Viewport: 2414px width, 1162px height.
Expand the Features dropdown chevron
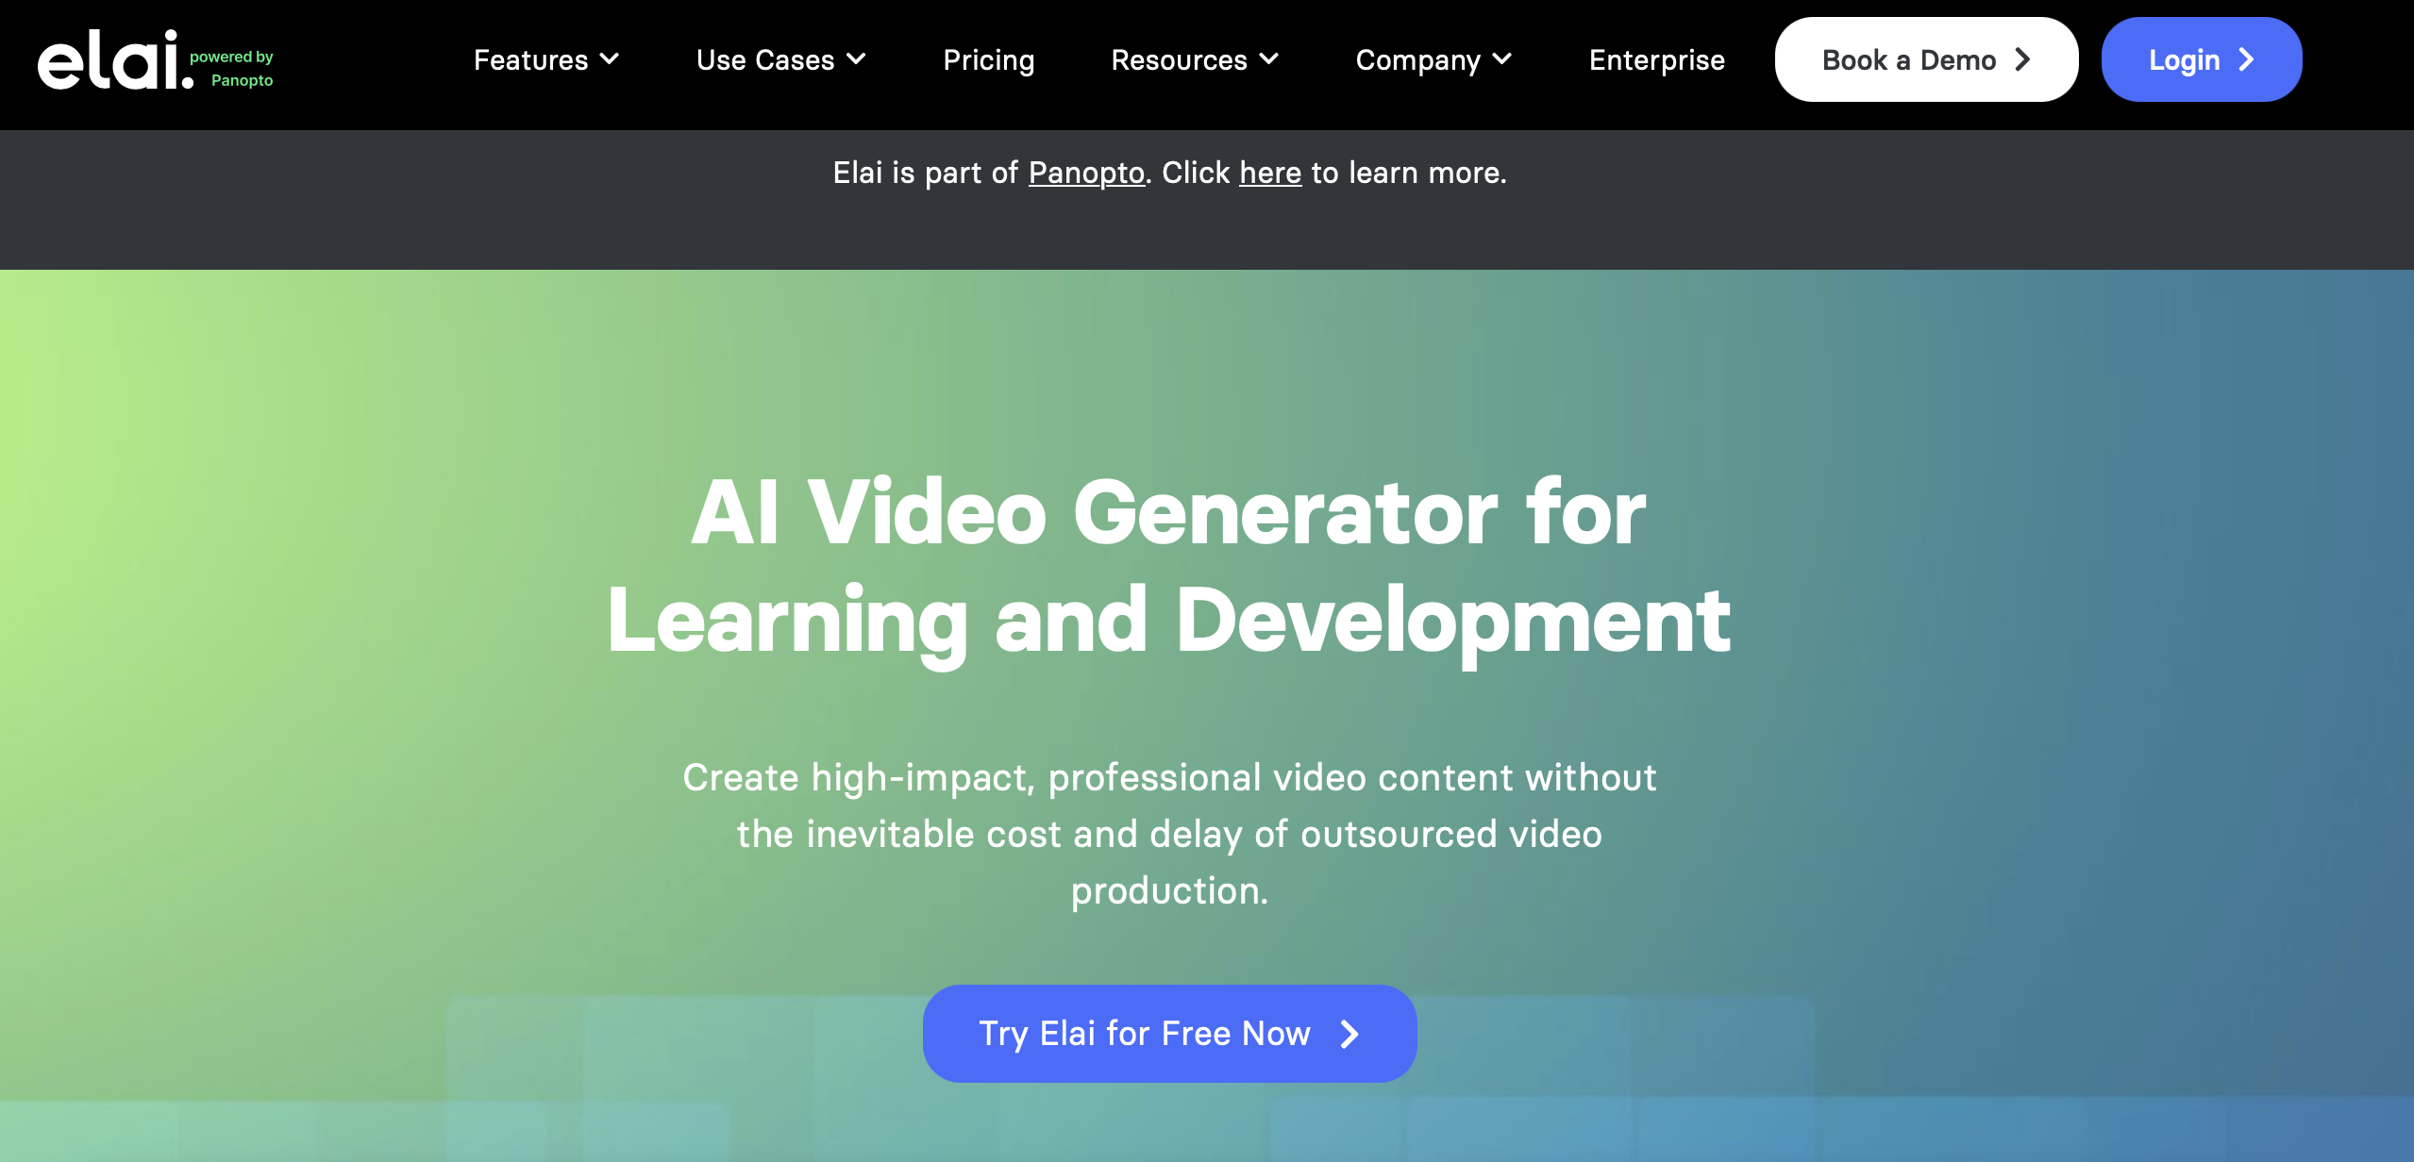[x=610, y=59]
